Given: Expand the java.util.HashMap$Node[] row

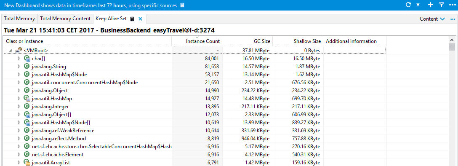Looking at the screenshot, I should [x=19, y=123].
